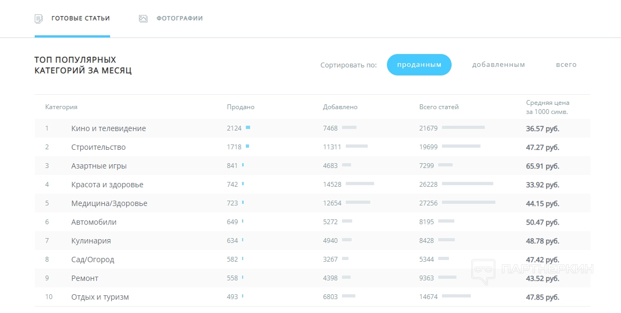Select the Строительство category
Image resolution: width=621 pixels, height=313 pixels.
coord(98,147)
